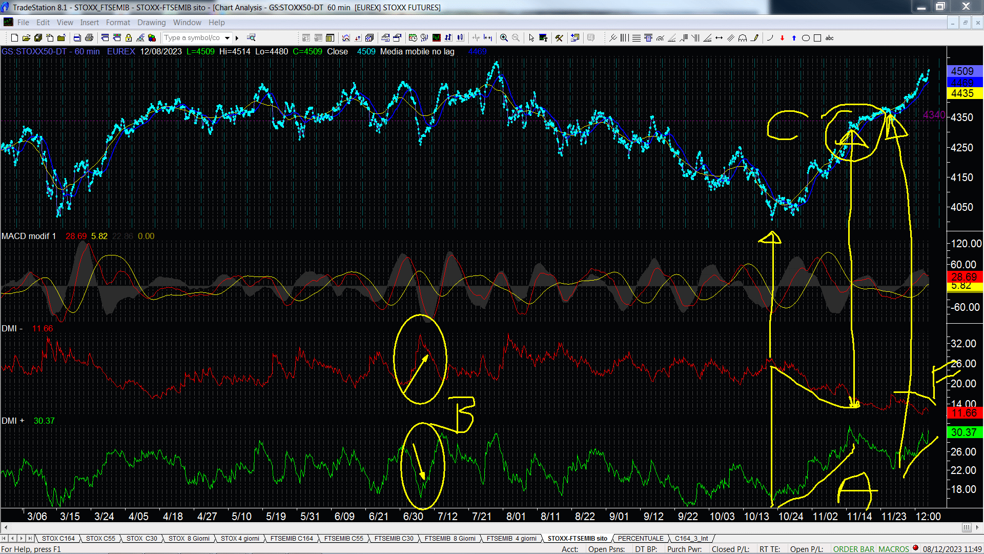984x554 pixels.
Task: Open the Format menu
Action: tap(118, 23)
